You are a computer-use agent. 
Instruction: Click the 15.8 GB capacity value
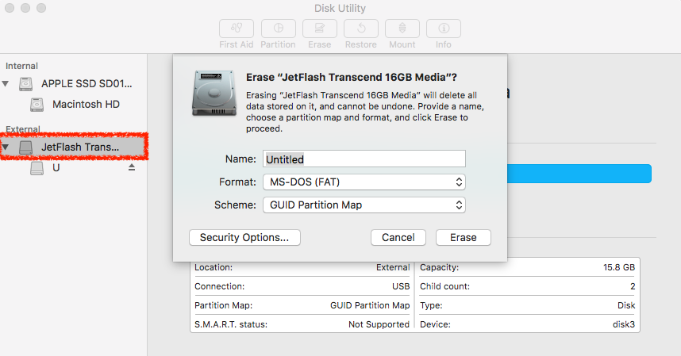[x=619, y=267]
